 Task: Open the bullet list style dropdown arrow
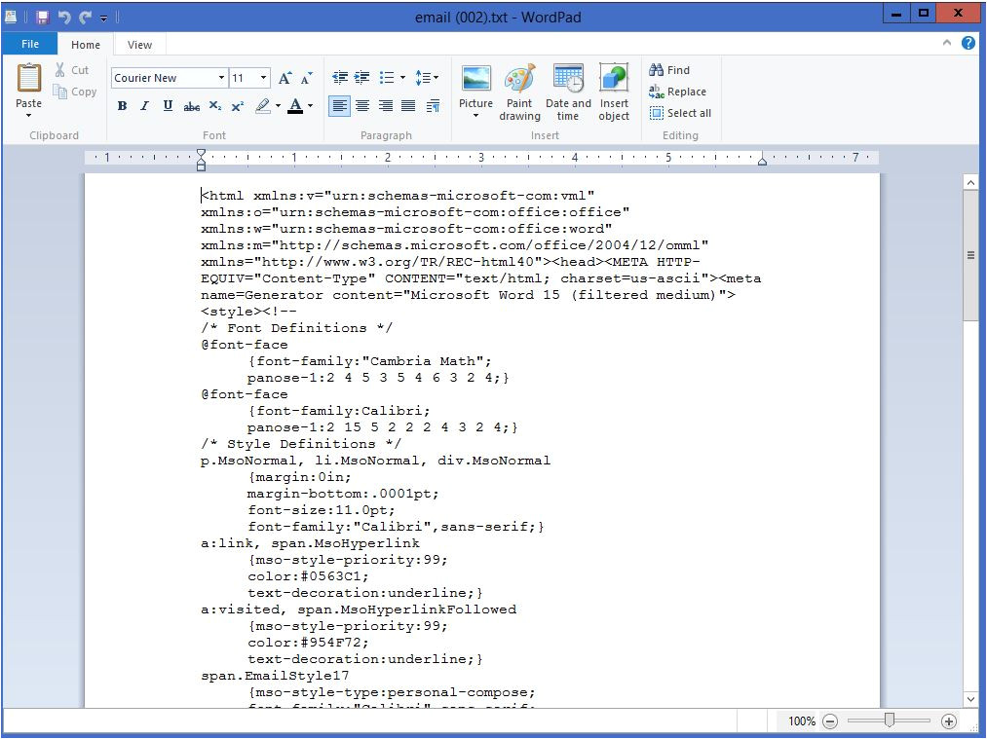point(402,78)
